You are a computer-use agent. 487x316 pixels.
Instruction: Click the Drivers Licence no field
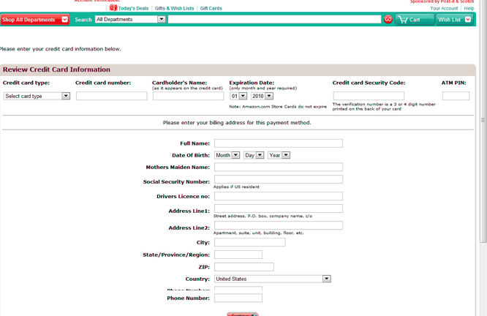pyautogui.click(x=279, y=196)
